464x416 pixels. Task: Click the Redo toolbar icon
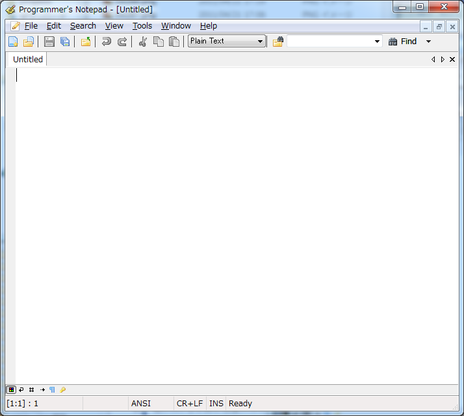122,42
